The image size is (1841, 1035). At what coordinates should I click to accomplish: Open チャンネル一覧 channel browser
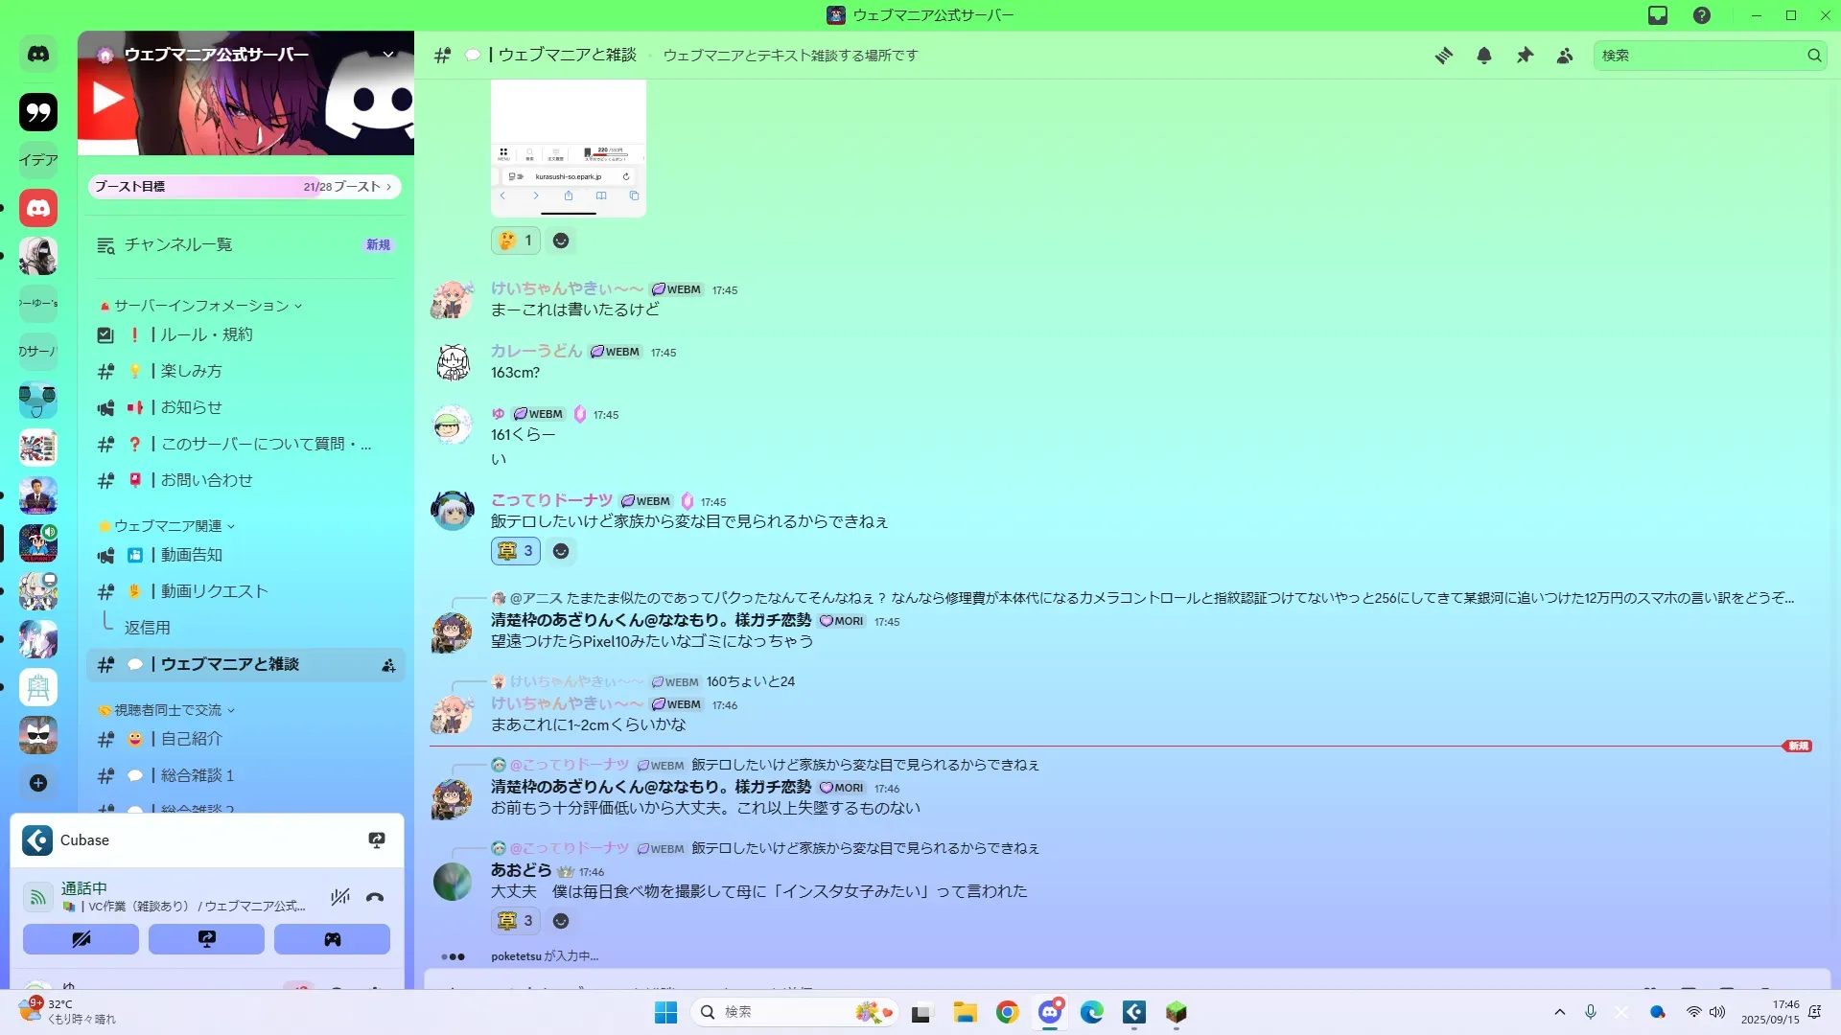(x=178, y=245)
